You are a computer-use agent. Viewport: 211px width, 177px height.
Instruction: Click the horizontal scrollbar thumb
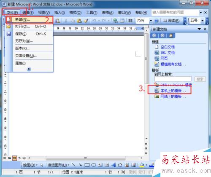point(85,158)
